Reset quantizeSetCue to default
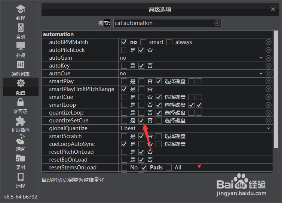Viewport: 282px width, 203px height. pyautogui.click(x=269, y=121)
